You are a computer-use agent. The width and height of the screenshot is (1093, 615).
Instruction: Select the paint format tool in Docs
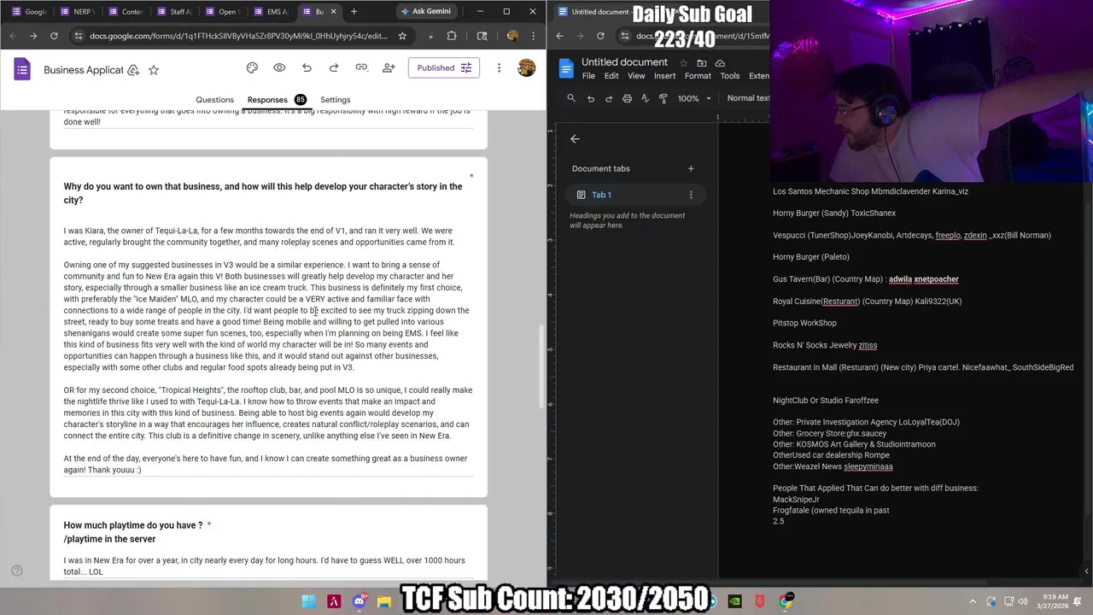point(663,98)
